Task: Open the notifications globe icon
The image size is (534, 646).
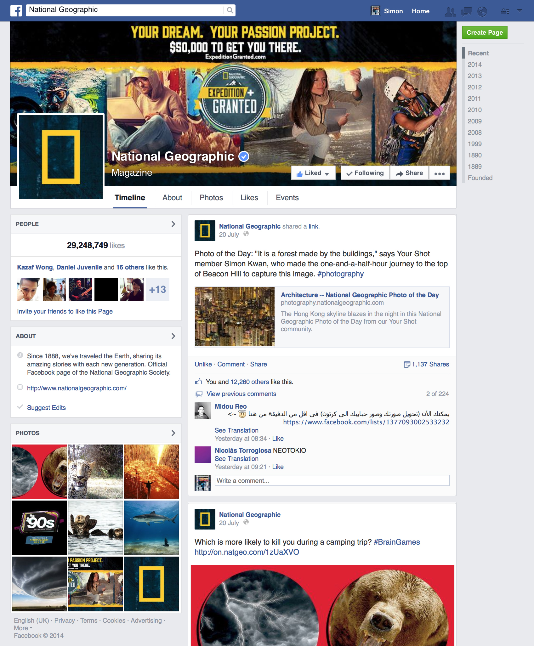Action: (482, 11)
